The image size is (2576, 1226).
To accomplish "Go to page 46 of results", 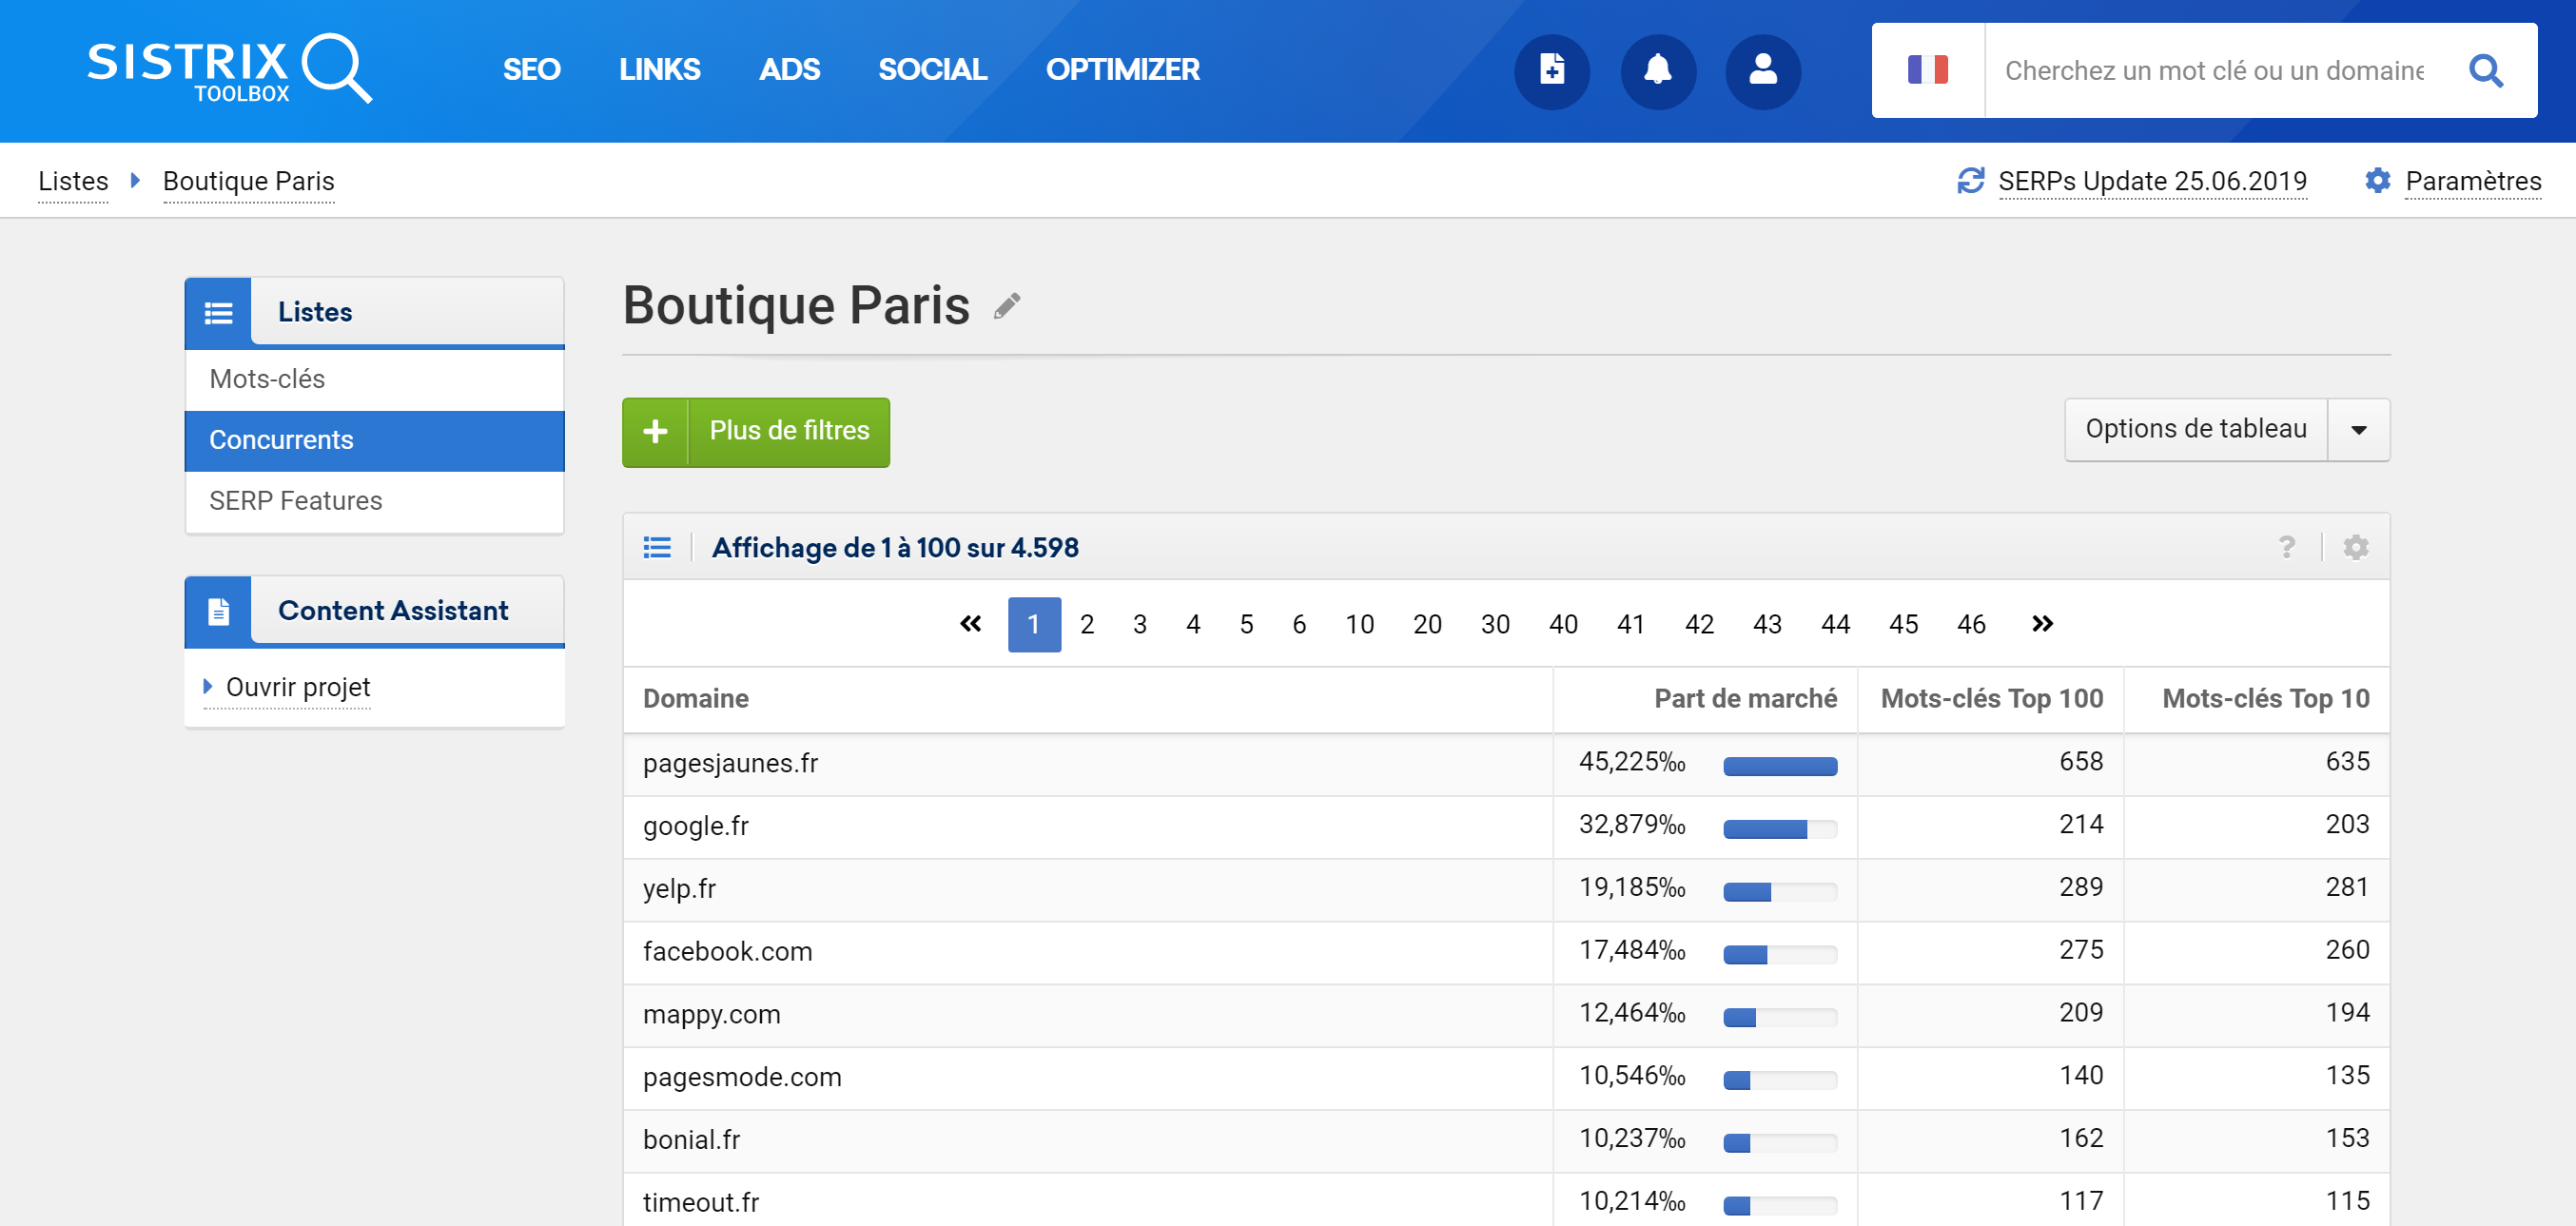I will [x=1971, y=624].
